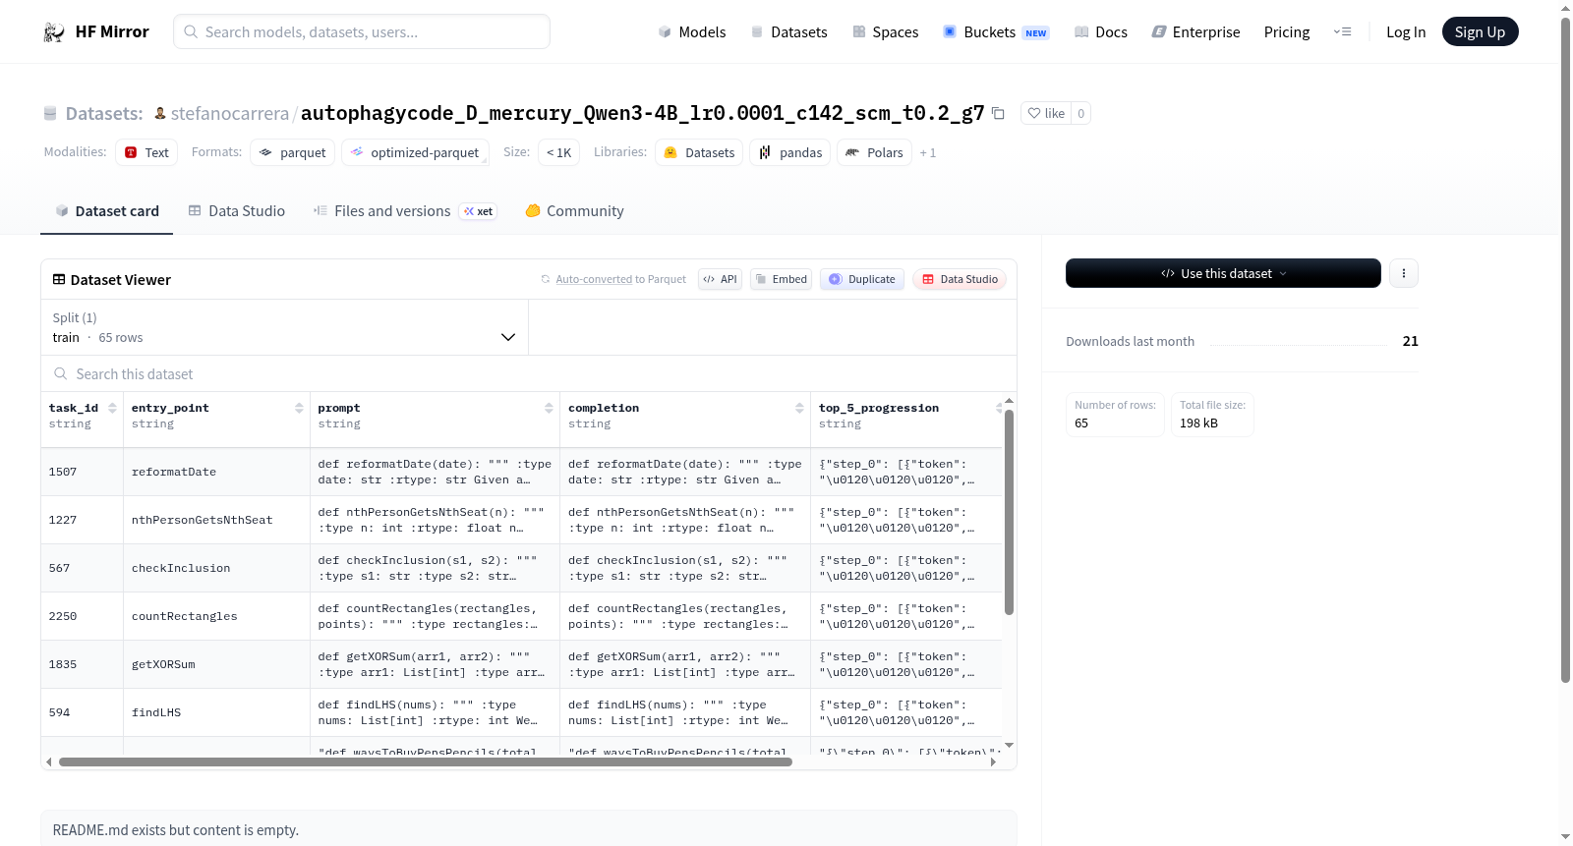
Task: Open the navigation overflow menu icon
Action: pyautogui.click(x=1342, y=31)
